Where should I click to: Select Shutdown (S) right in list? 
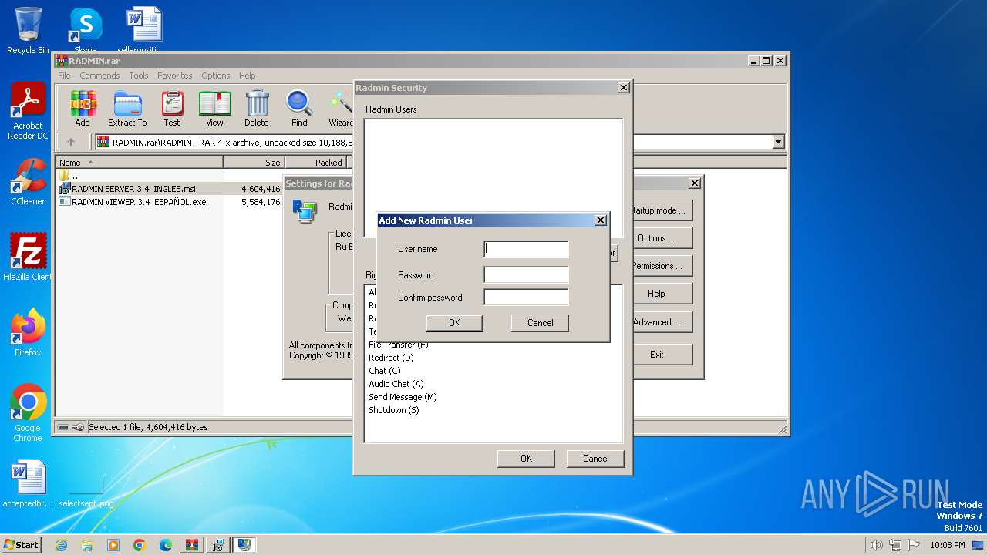(394, 410)
